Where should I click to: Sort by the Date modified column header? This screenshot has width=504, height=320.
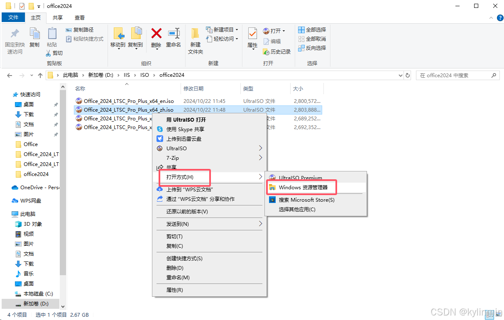pyautogui.click(x=211, y=89)
